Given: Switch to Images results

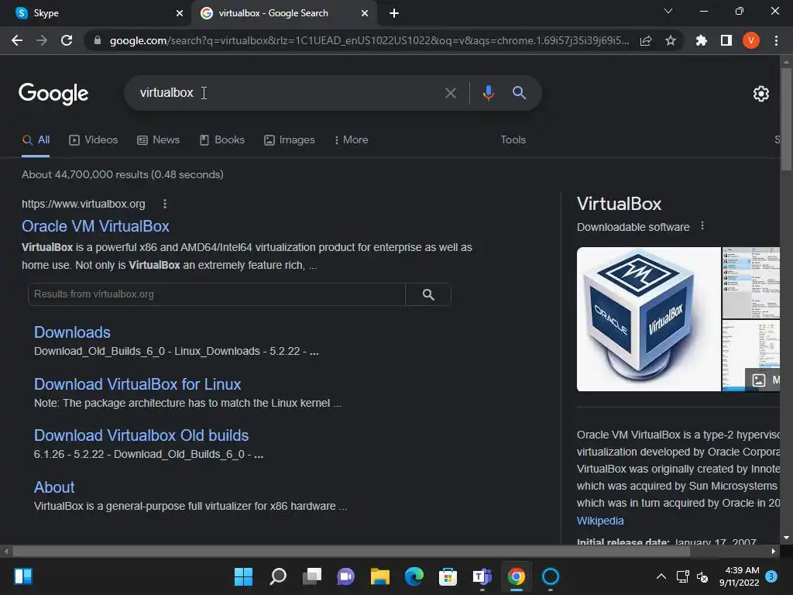Looking at the screenshot, I should coord(290,140).
